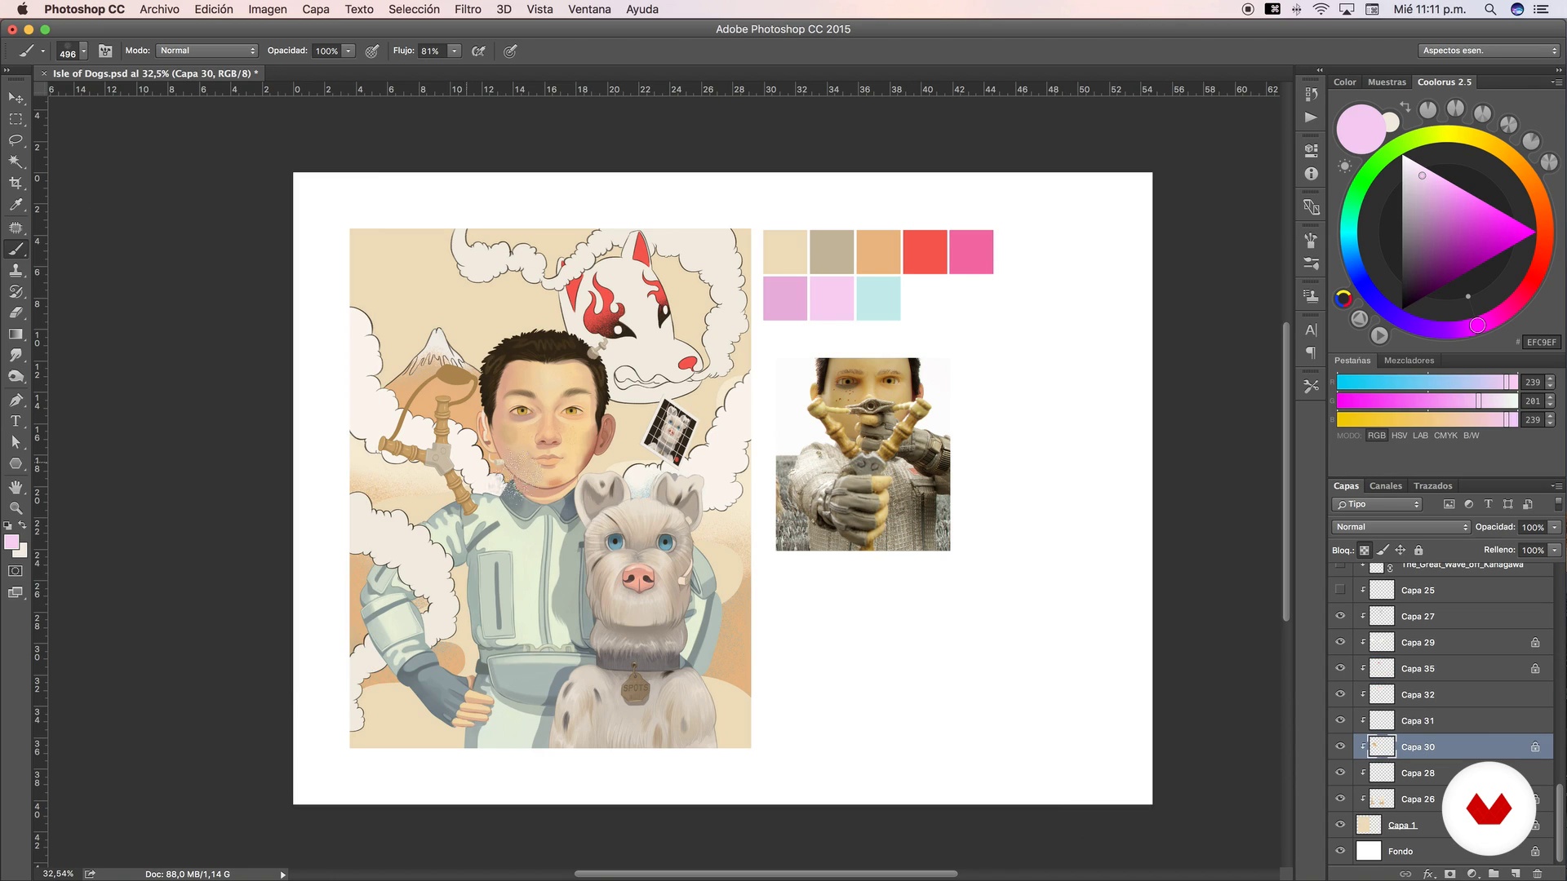Open the Aspectos esen. workspace dropdown
The image size is (1567, 881).
(x=1489, y=51)
